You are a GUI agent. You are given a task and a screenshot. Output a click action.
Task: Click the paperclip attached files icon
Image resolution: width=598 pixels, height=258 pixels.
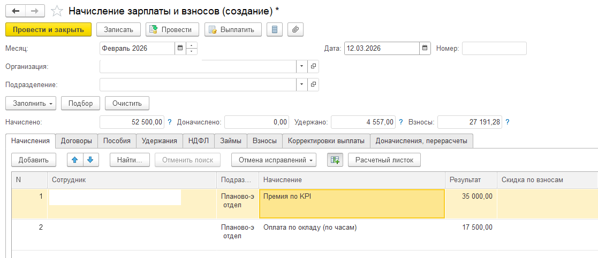[x=296, y=29]
